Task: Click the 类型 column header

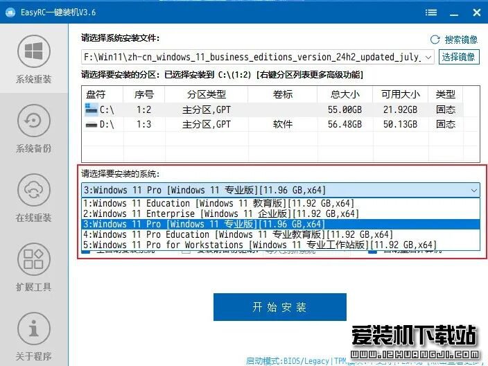Action: coord(445,94)
